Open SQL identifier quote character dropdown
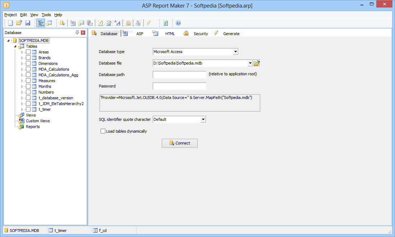This screenshot has height=237, width=395. point(203,120)
